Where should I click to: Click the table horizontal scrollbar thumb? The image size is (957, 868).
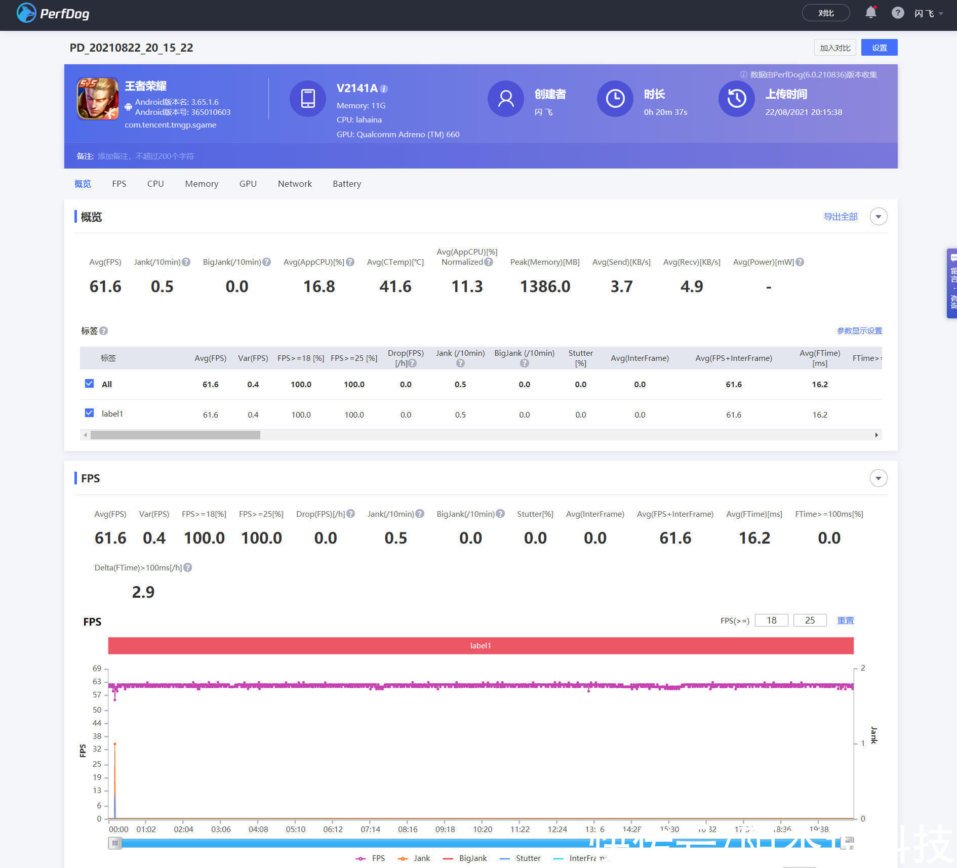(x=175, y=435)
